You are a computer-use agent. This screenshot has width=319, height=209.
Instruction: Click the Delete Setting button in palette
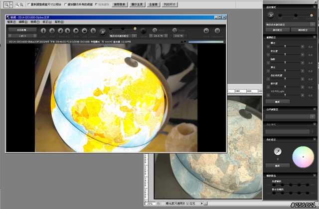[x=303, y=30]
